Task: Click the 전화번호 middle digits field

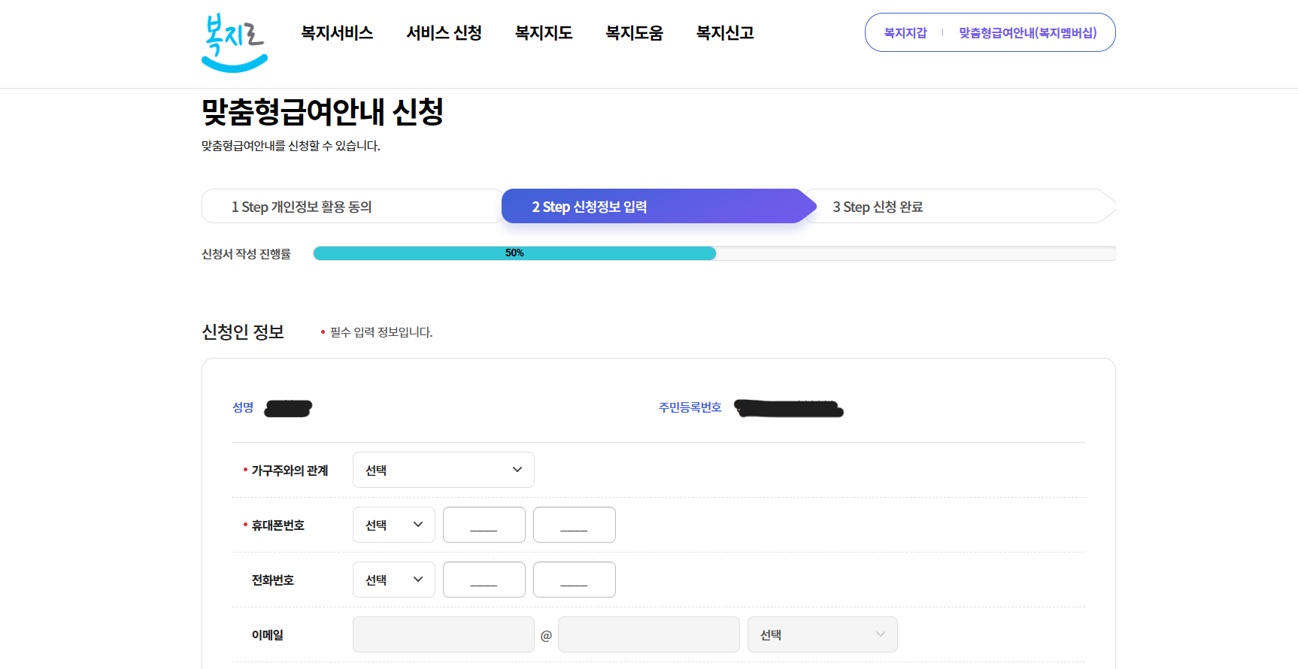Action: [484, 580]
